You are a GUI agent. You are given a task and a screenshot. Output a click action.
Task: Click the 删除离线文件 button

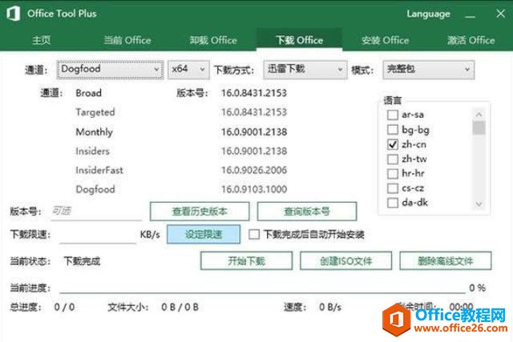coord(446,261)
